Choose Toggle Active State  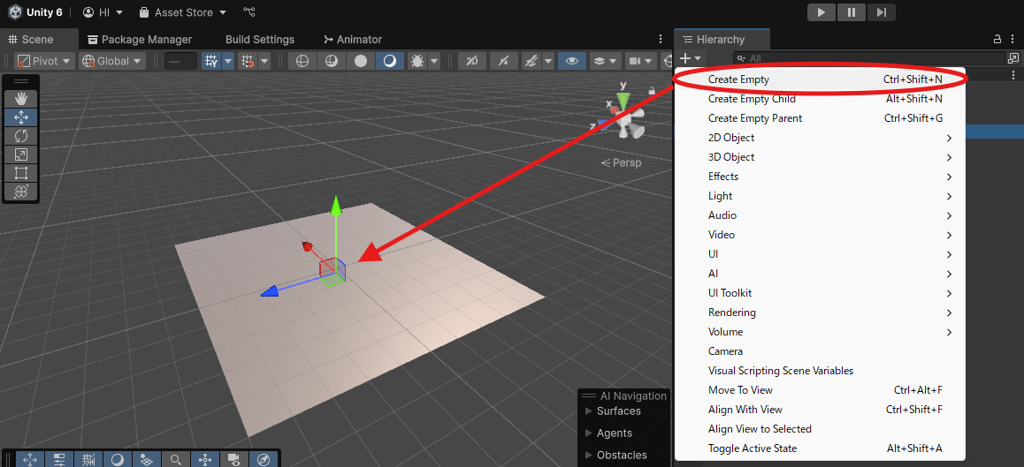click(x=820, y=448)
